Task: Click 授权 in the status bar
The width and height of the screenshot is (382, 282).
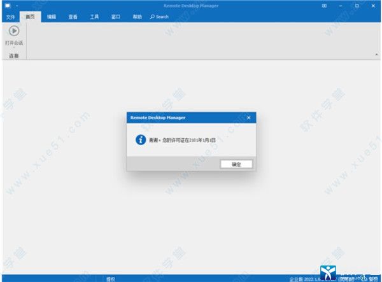Action: coord(110,278)
